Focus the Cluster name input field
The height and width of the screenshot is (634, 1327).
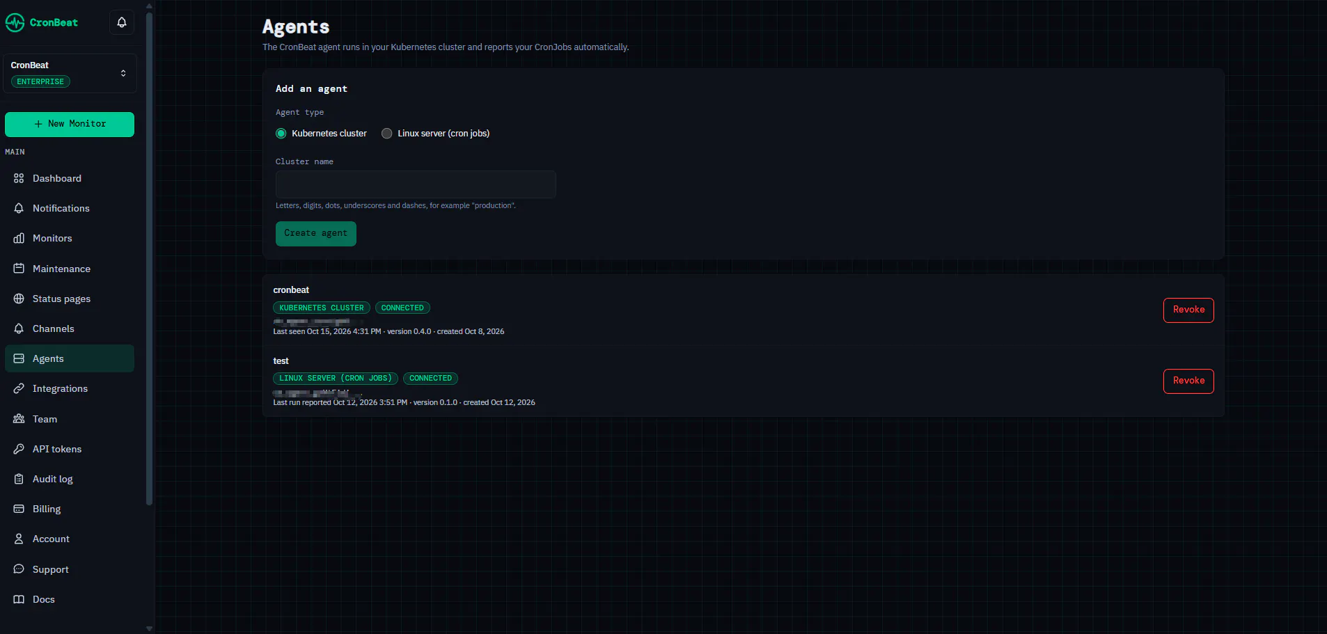click(416, 184)
